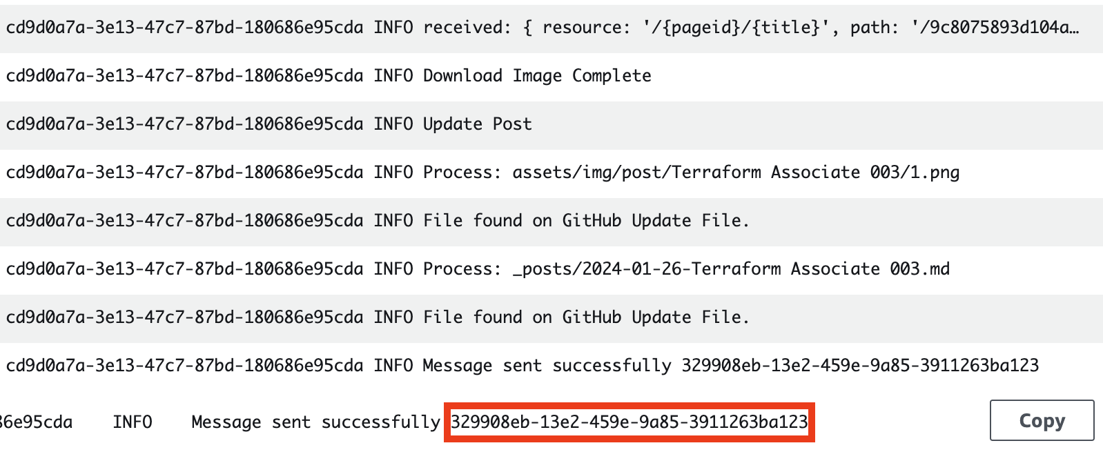Click the Copy button
This screenshot has width=1103, height=461.
click(x=1042, y=420)
